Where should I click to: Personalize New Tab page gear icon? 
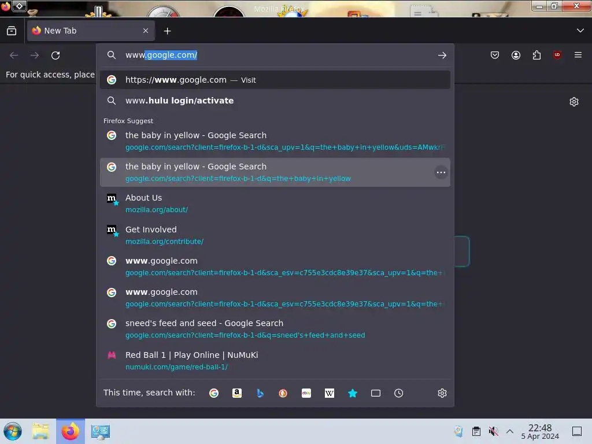[x=574, y=102]
